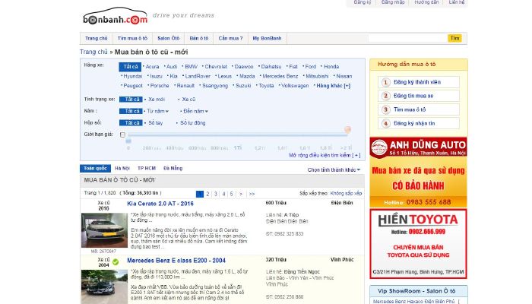Click the yellow Tìm search button
This screenshot has width=532, height=304.
[454, 38]
